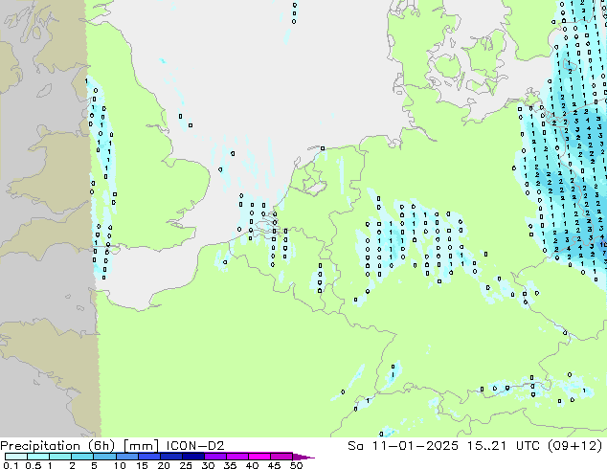Viewport: 607px width, 469px height.
Task: Click the legend value "30"
Action: pyautogui.click(x=208, y=465)
